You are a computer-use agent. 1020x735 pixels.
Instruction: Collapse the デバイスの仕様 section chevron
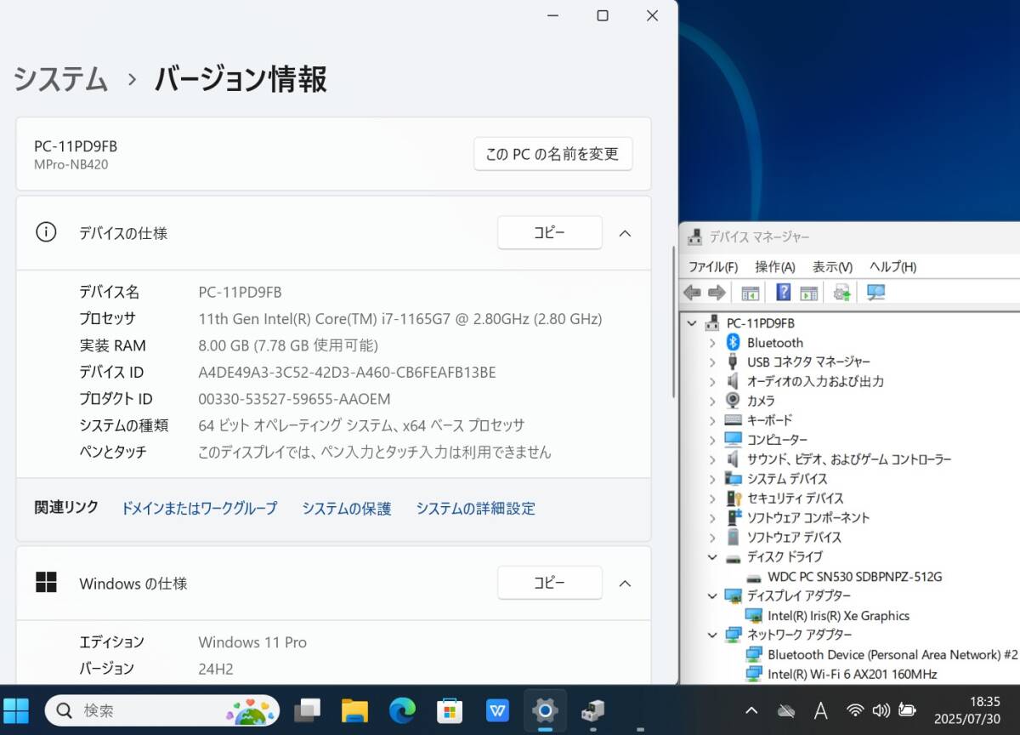pos(625,233)
